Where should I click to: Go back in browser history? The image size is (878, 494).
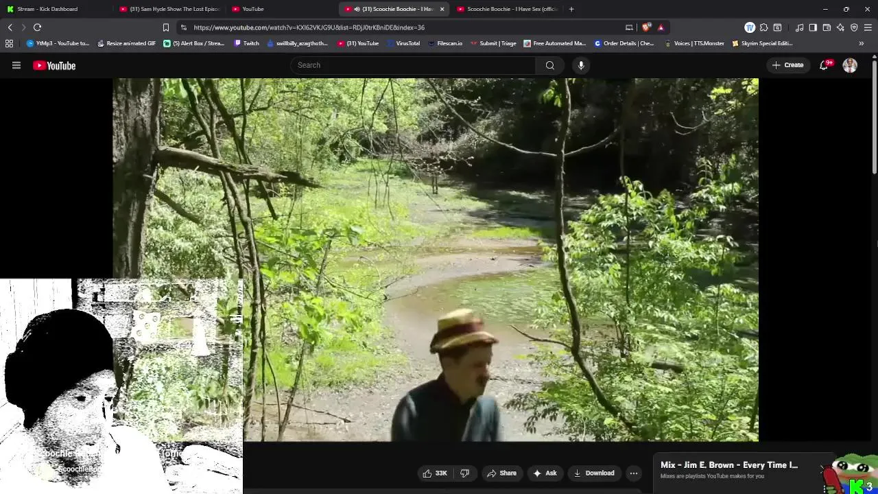point(10,27)
